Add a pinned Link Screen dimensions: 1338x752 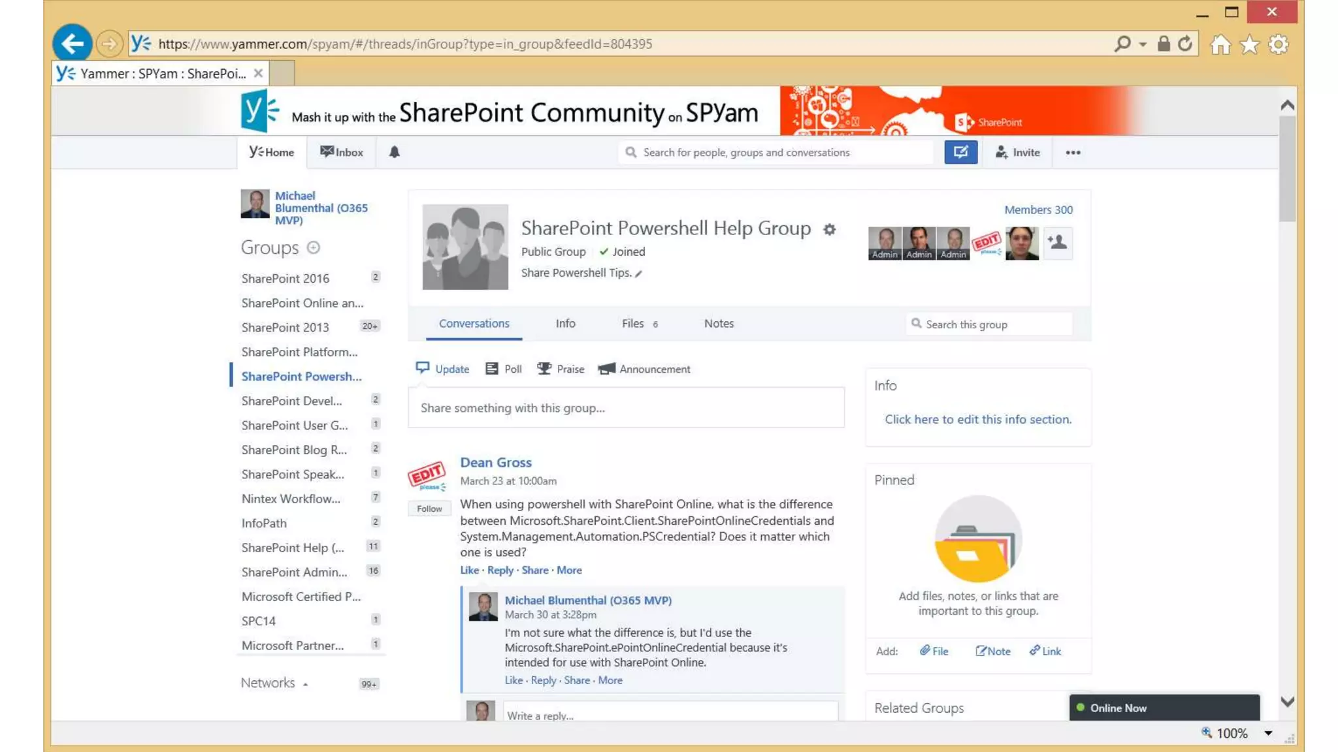(1045, 651)
